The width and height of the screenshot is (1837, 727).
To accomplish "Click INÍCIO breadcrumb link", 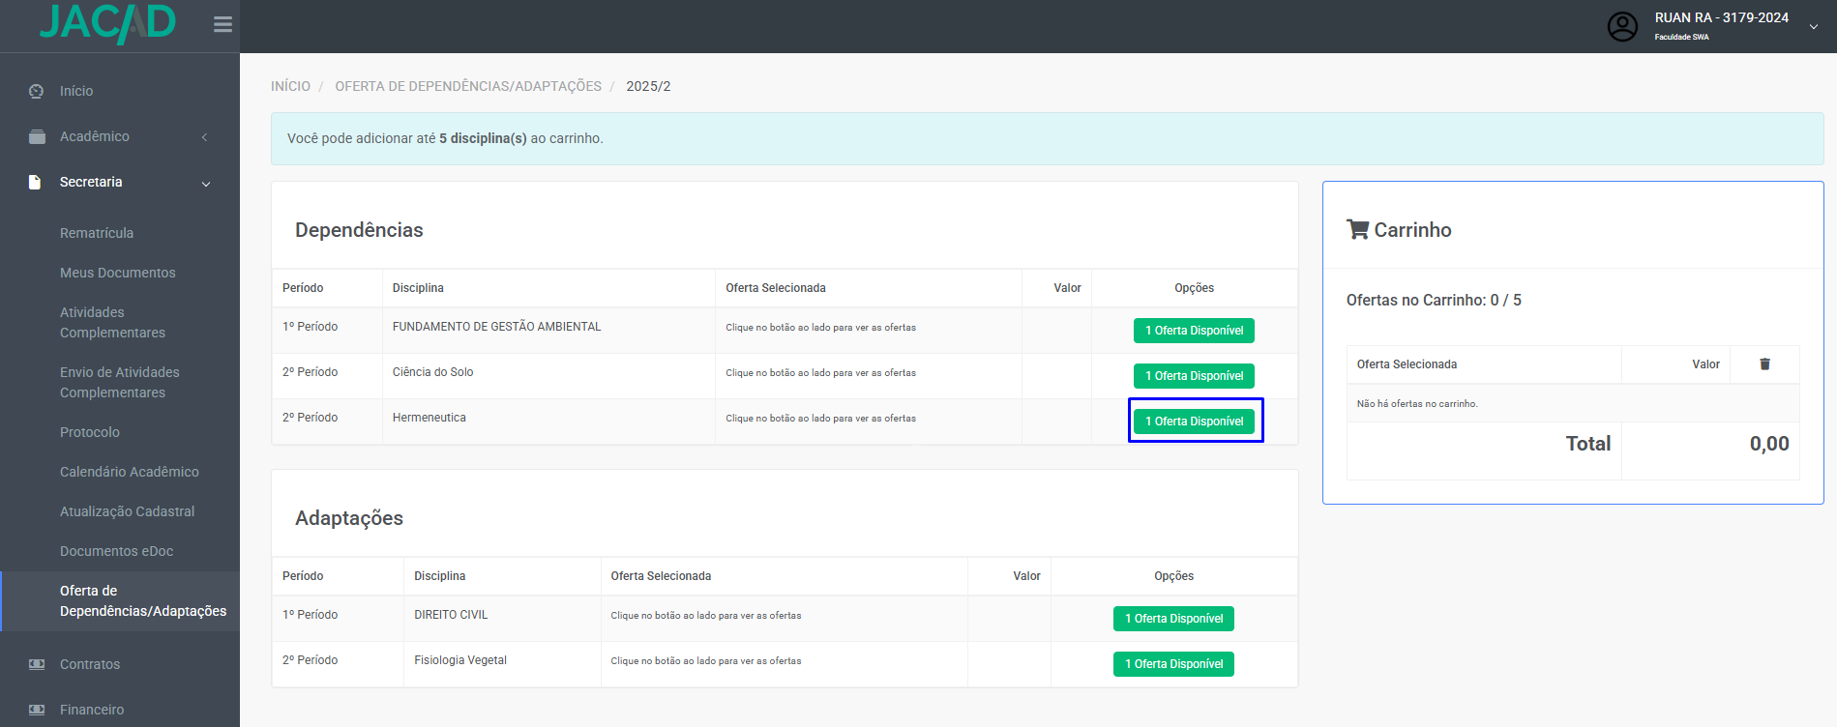I will 290,86.
